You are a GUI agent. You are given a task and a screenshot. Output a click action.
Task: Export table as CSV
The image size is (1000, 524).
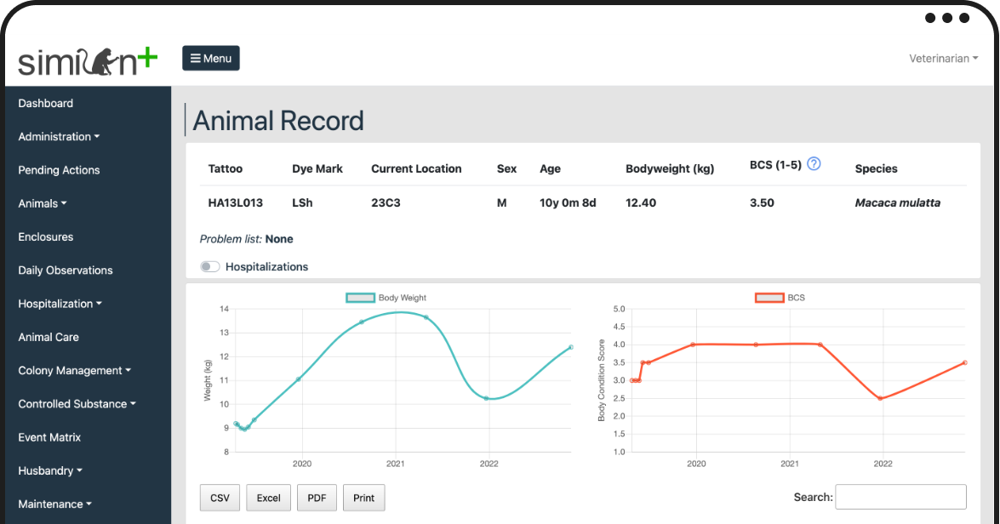pos(220,498)
